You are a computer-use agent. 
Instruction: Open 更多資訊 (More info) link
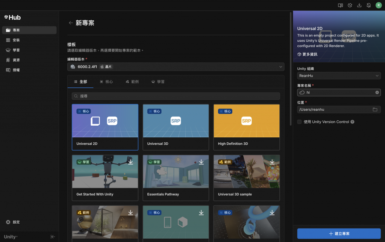tap(308, 54)
